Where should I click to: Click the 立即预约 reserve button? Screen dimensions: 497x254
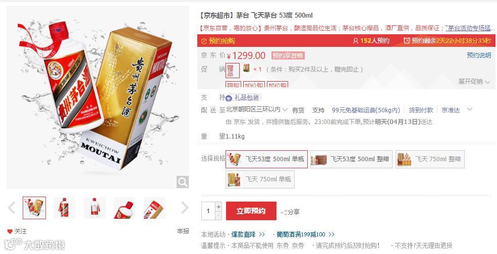(x=251, y=211)
